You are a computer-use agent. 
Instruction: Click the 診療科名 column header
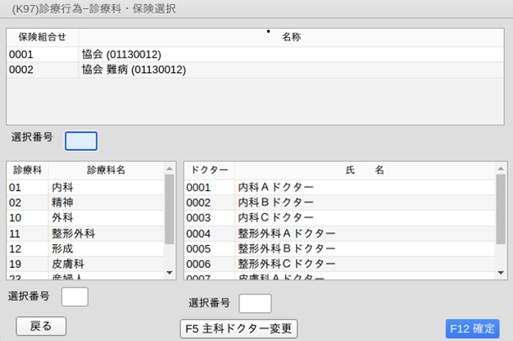(x=106, y=170)
